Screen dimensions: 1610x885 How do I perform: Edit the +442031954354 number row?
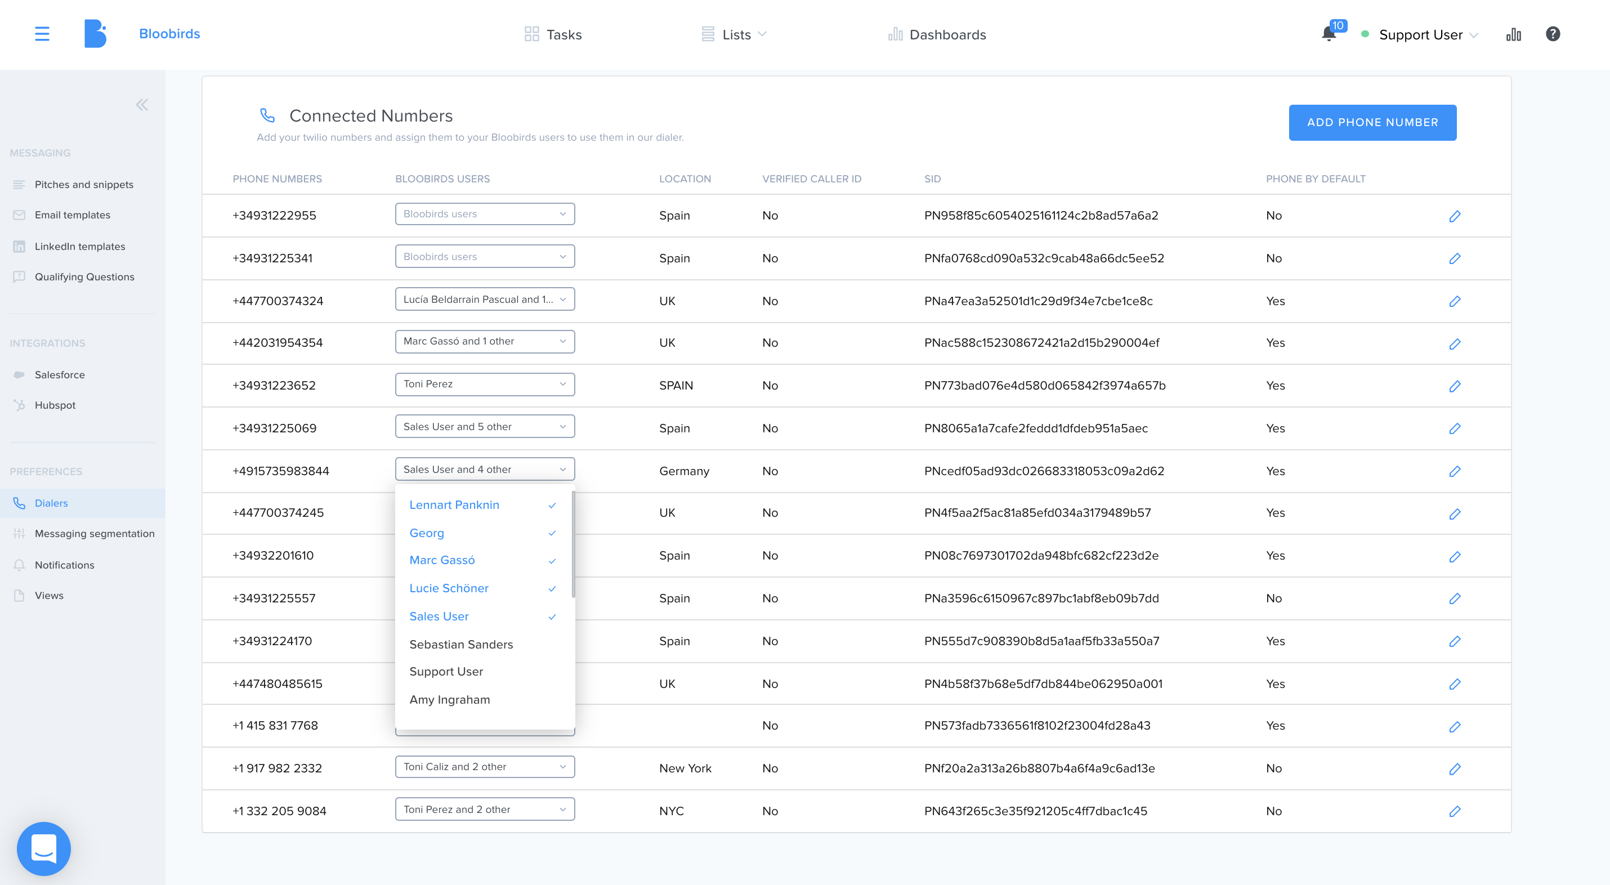1455,344
